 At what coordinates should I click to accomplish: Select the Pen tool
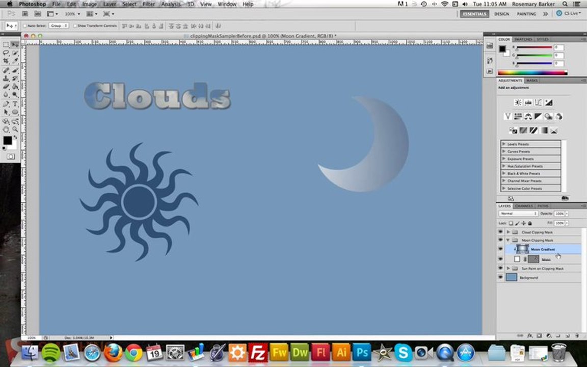click(6, 104)
